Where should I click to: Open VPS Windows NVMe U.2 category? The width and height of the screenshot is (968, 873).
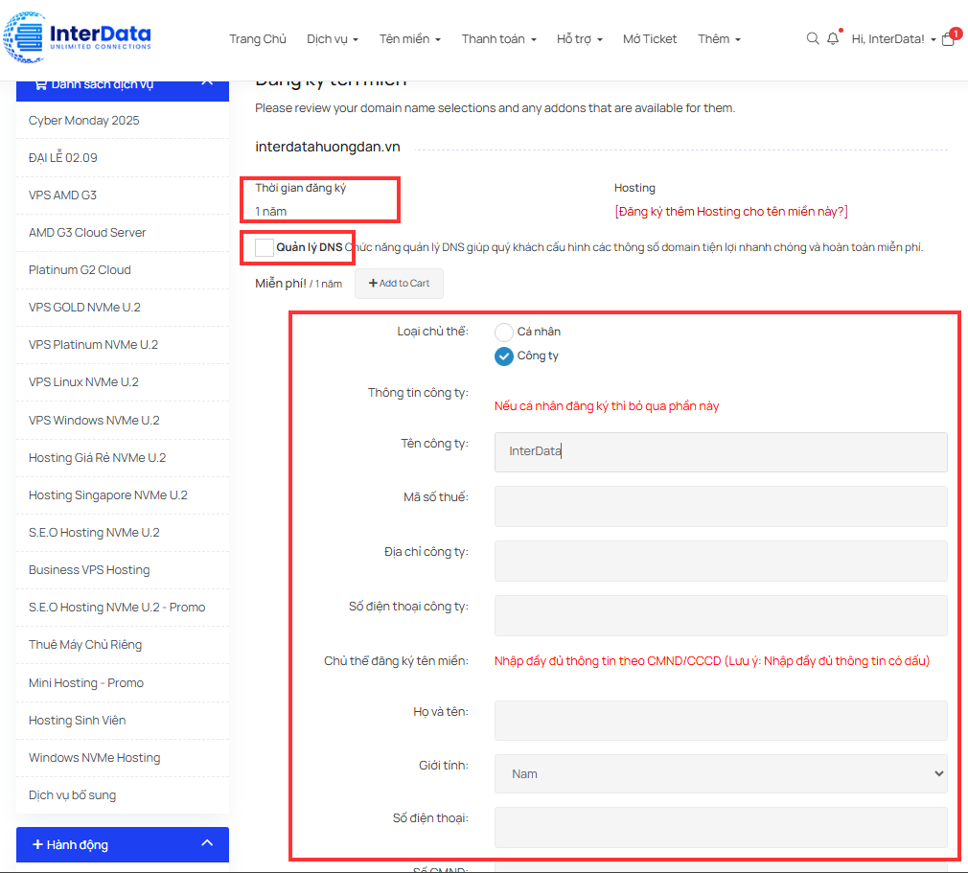click(94, 421)
